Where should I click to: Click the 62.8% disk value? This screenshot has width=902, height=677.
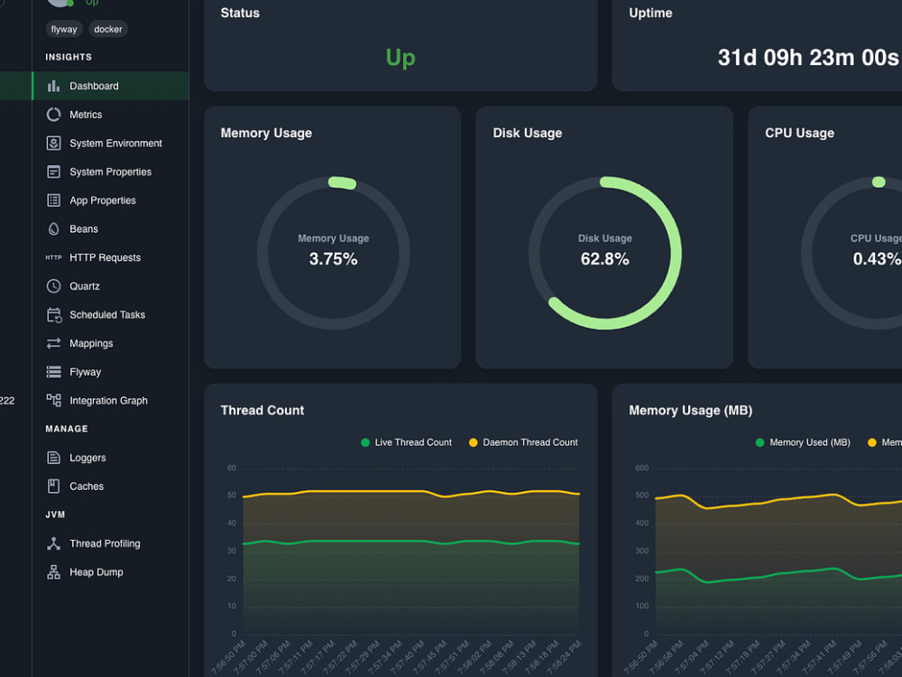pyautogui.click(x=605, y=259)
